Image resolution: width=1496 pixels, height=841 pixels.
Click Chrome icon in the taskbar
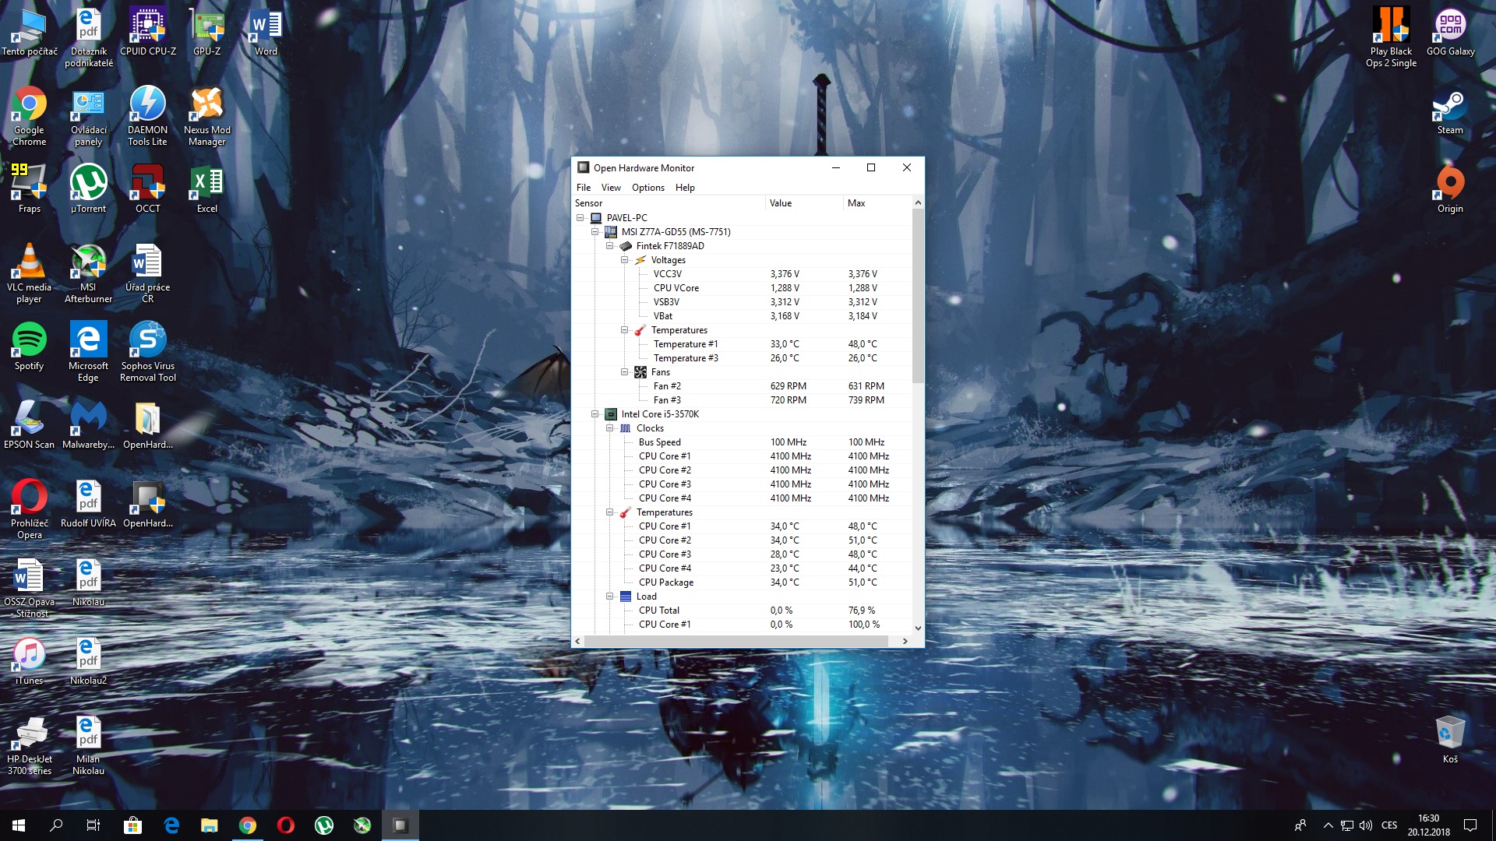tap(248, 825)
